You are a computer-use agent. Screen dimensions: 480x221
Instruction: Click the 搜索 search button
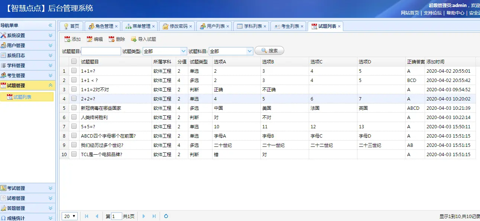269,50
